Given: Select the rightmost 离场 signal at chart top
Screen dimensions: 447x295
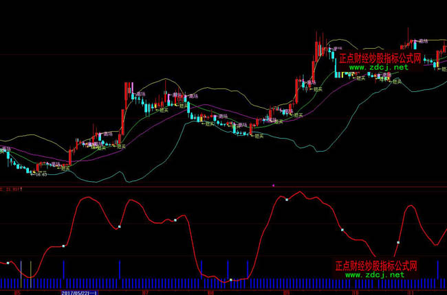Looking at the screenshot, I should tap(421, 41).
